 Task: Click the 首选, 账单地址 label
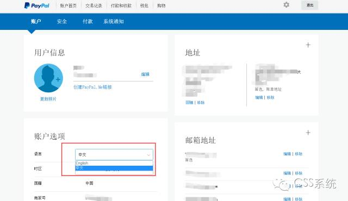(268, 89)
